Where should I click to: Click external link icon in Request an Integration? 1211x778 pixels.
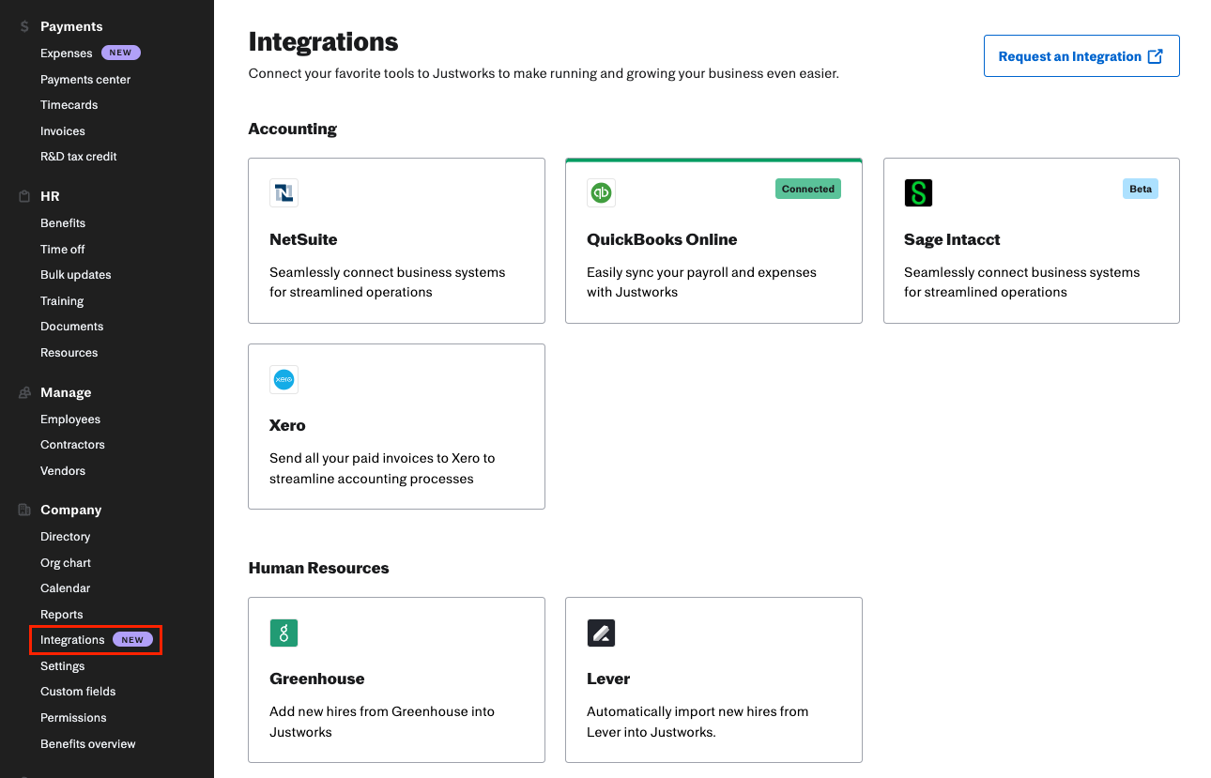coord(1156,56)
